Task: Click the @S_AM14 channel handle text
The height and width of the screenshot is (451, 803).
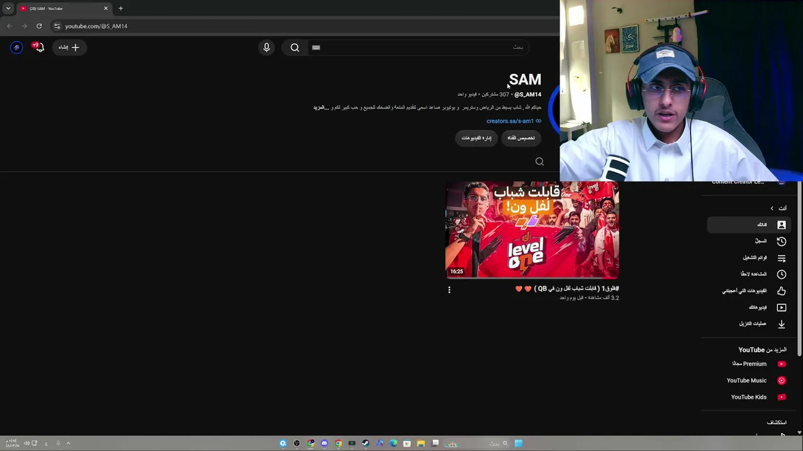Action: tap(528, 95)
